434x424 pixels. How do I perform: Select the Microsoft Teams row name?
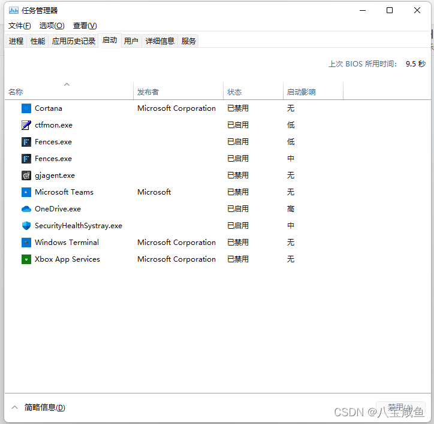point(64,192)
